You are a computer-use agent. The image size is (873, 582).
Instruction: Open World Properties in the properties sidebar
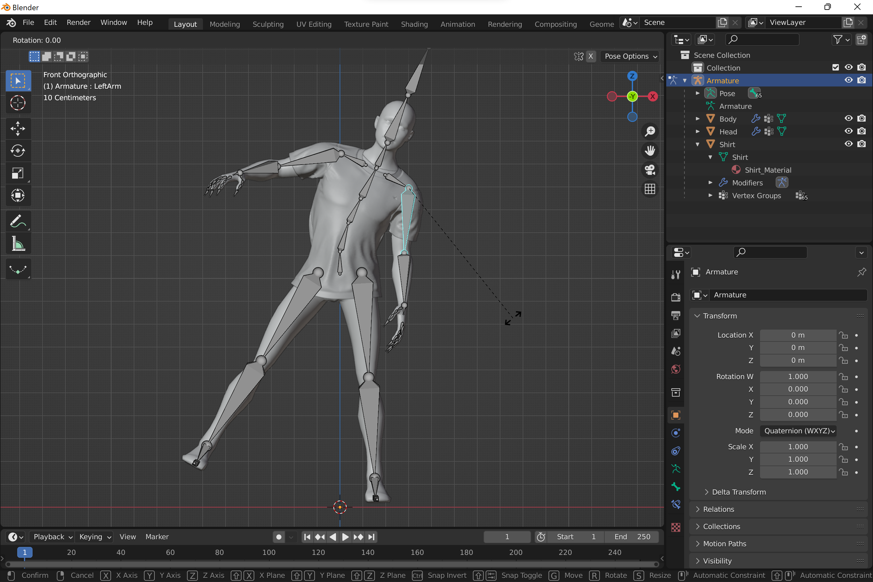point(675,369)
